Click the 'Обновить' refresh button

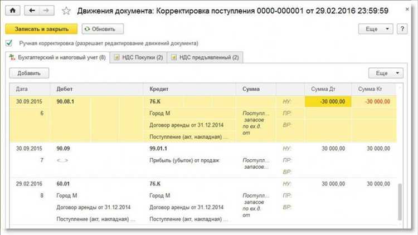click(103, 29)
